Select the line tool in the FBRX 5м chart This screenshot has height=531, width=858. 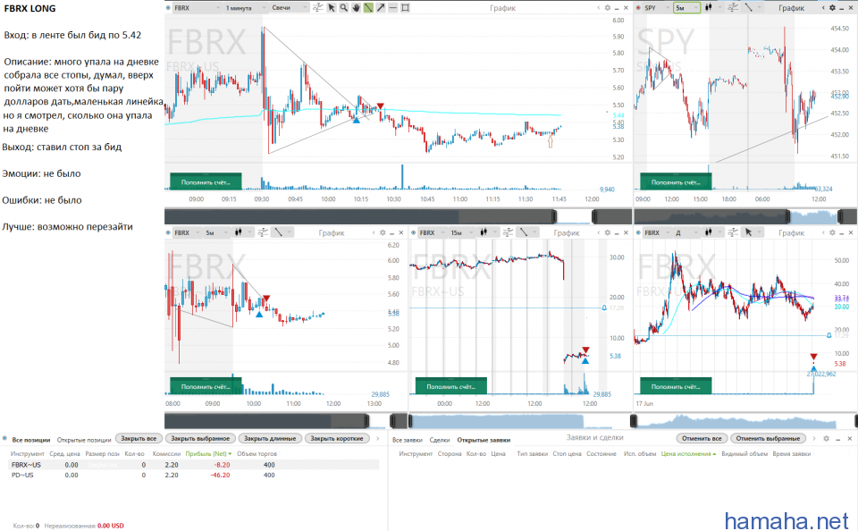[278, 232]
